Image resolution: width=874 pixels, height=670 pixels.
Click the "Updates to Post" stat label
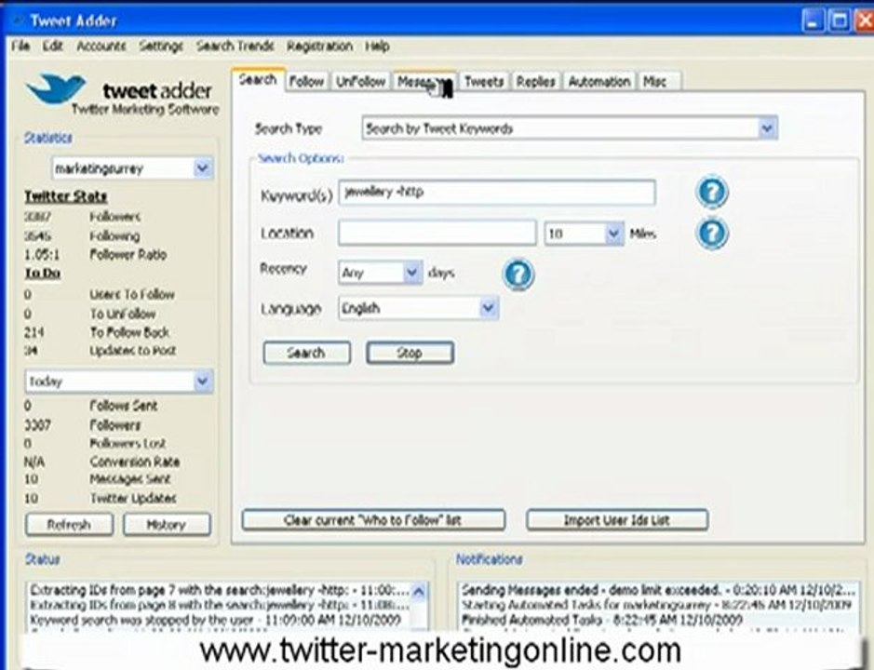(133, 351)
